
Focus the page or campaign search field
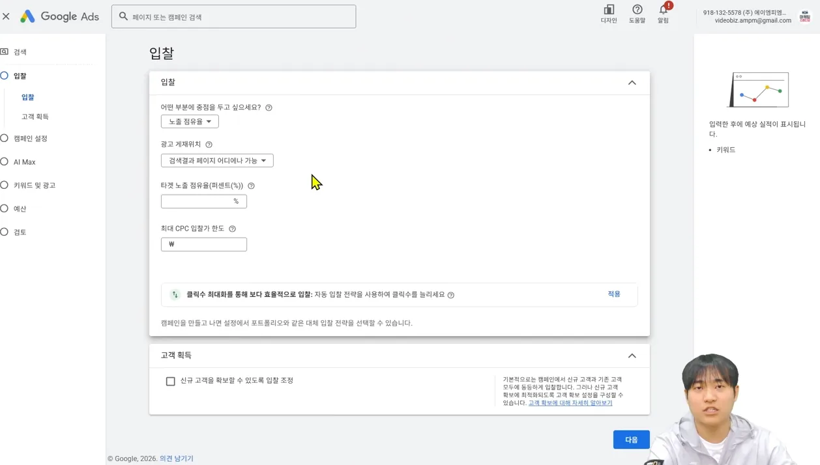pos(233,16)
